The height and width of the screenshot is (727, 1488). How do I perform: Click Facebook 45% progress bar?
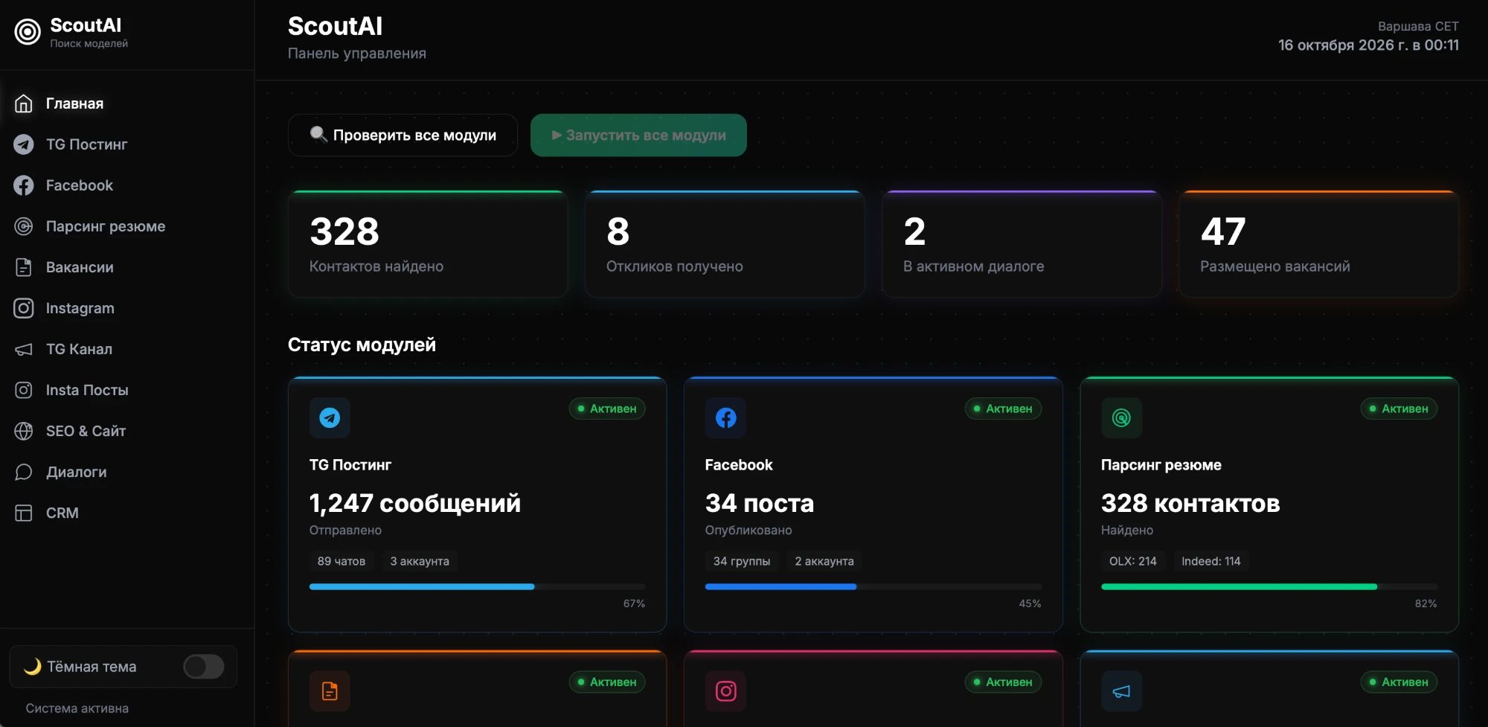tap(873, 587)
